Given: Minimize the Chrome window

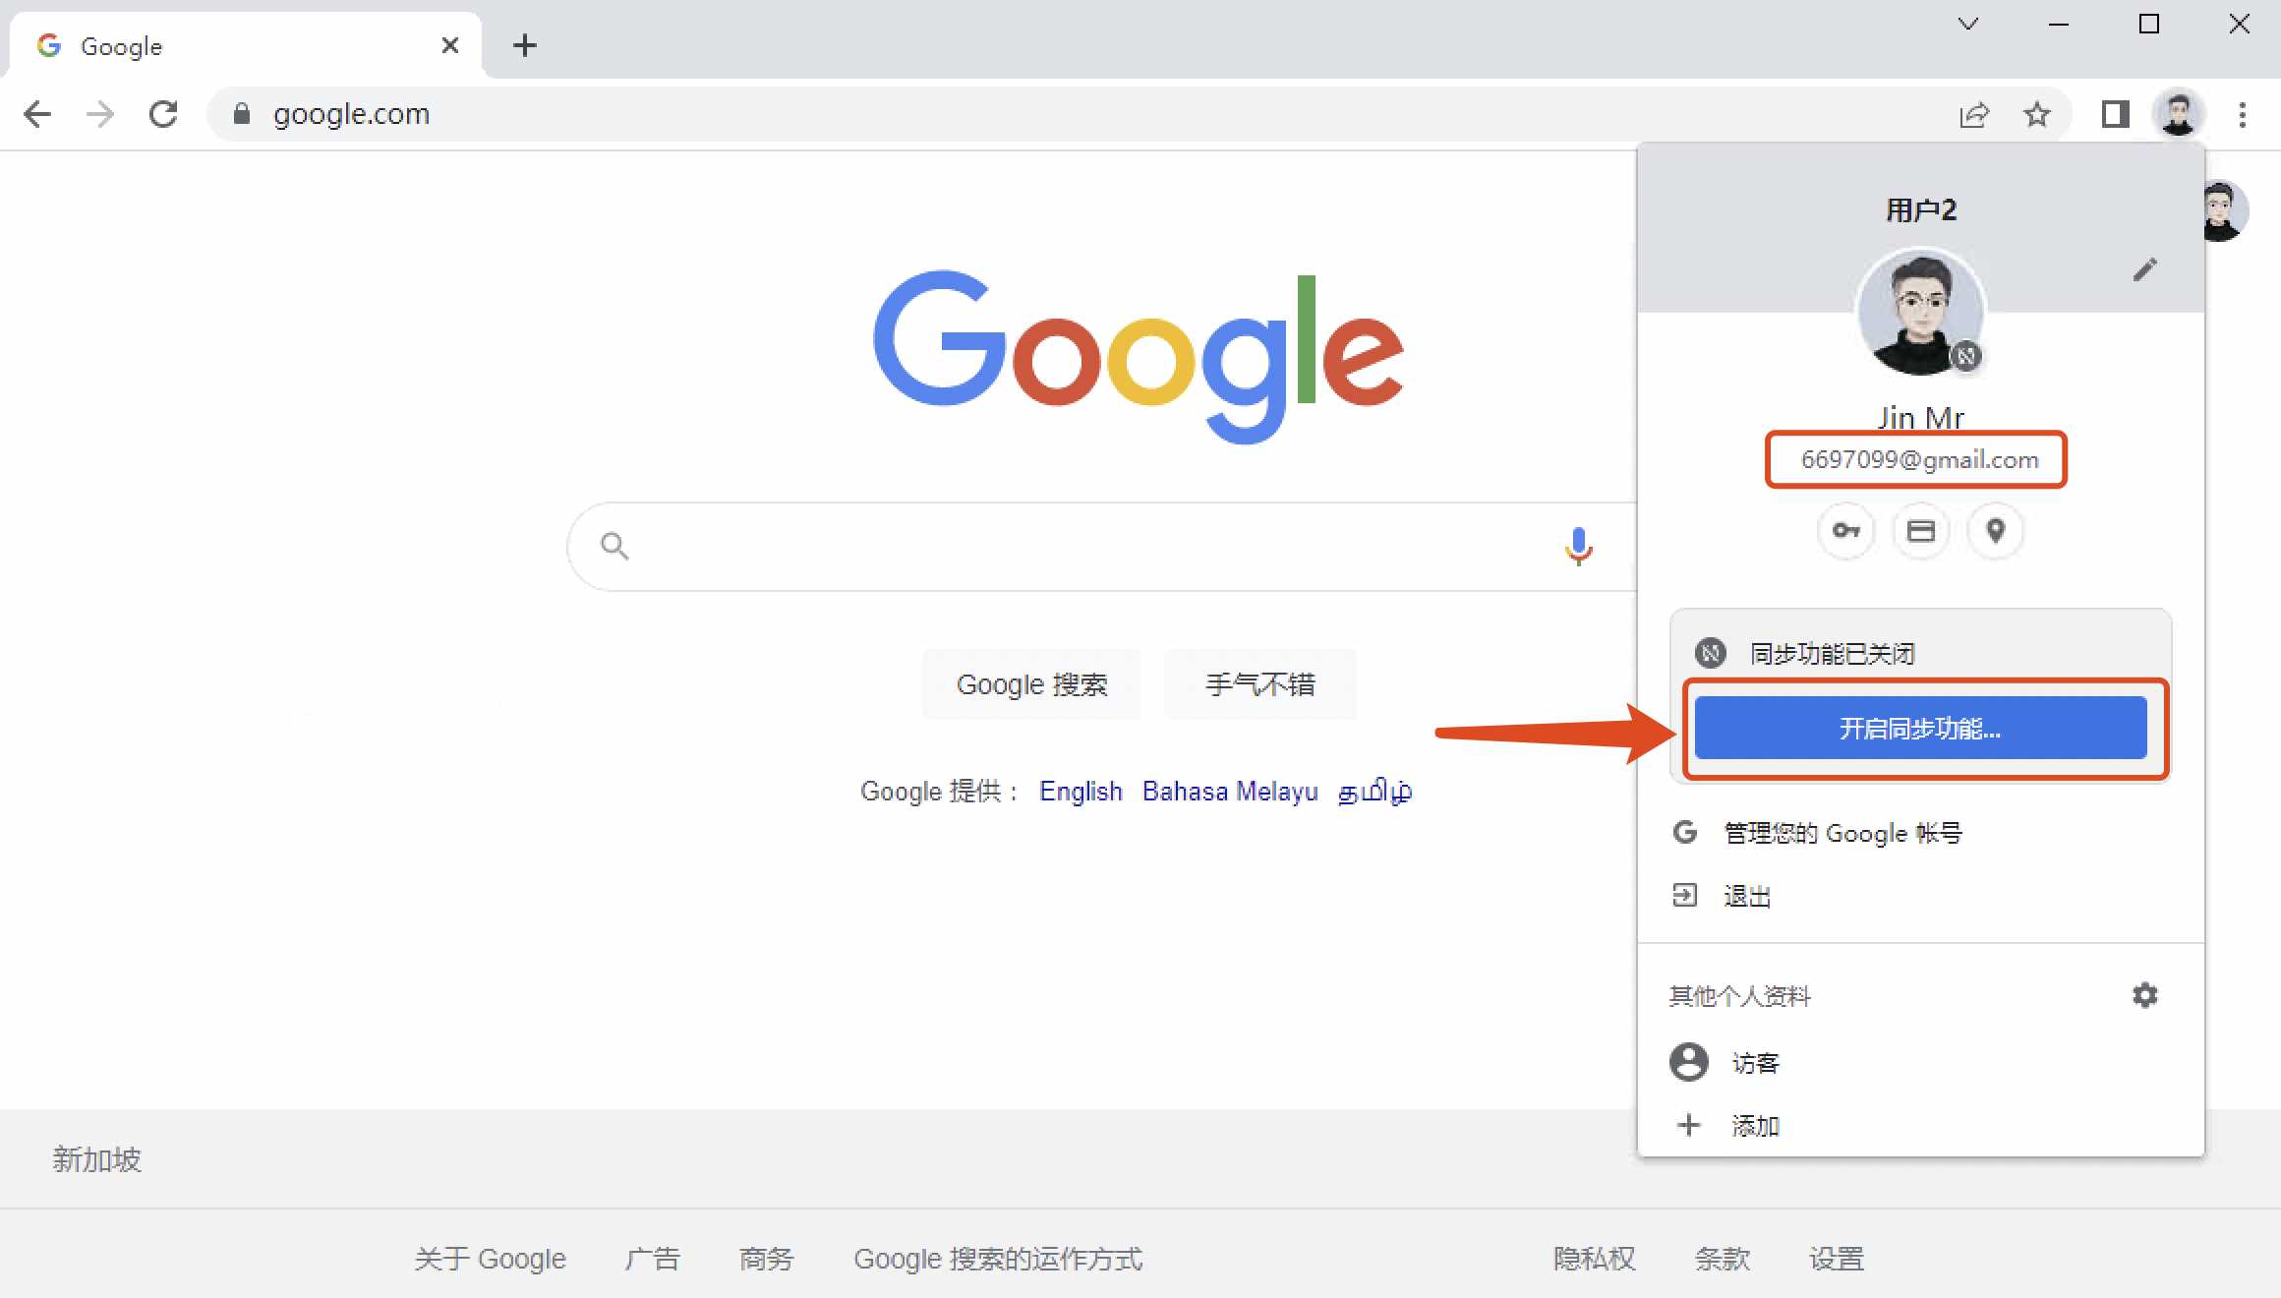Looking at the screenshot, I should [2059, 24].
